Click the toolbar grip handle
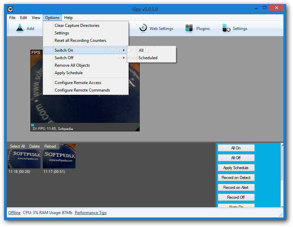 pyautogui.click(x=8, y=28)
